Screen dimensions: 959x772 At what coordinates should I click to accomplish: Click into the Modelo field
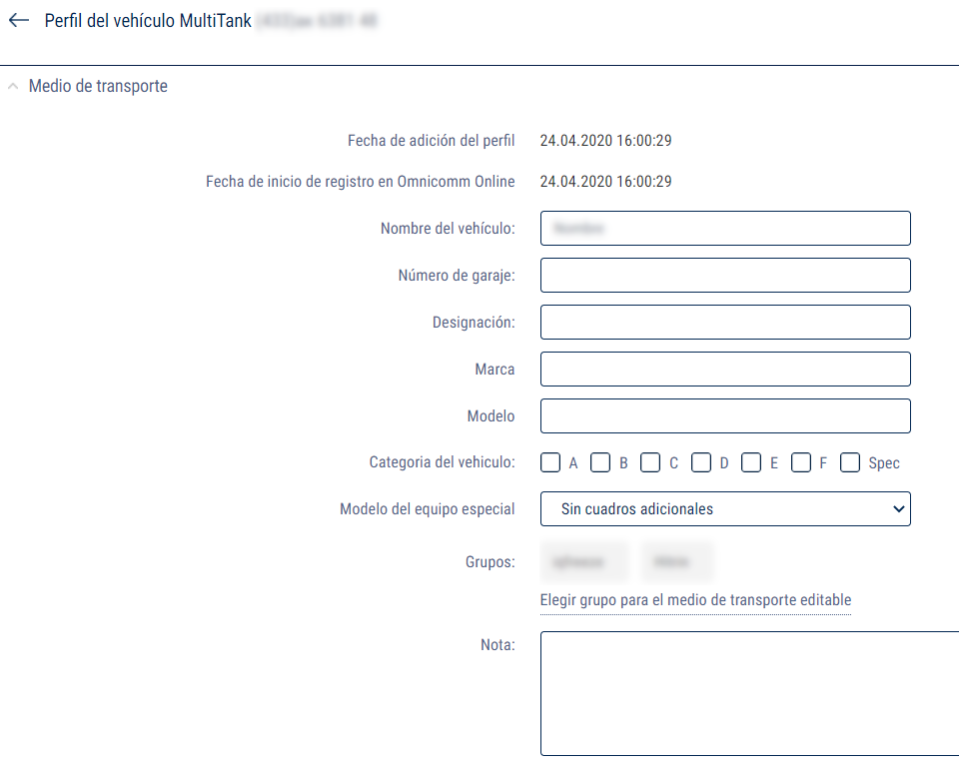pyautogui.click(x=725, y=415)
